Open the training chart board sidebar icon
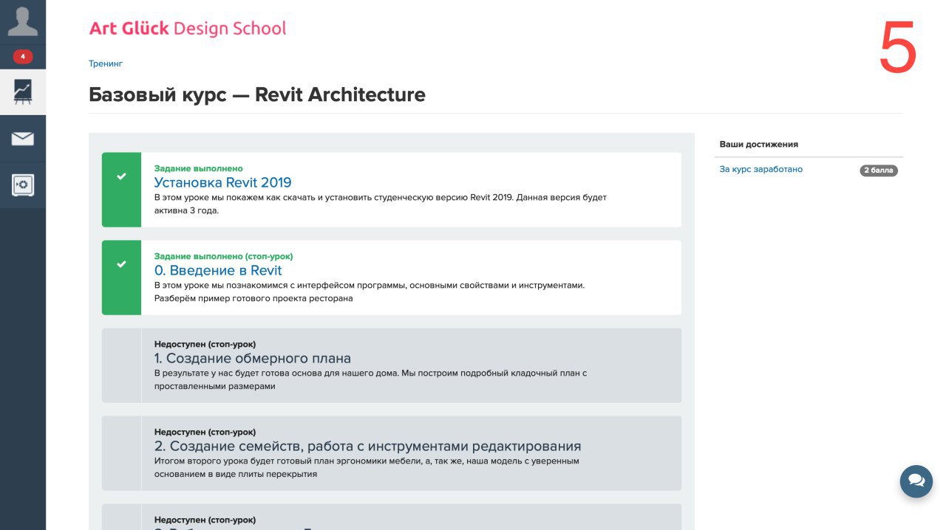The height and width of the screenshot is (530, 946). point(23,92)
